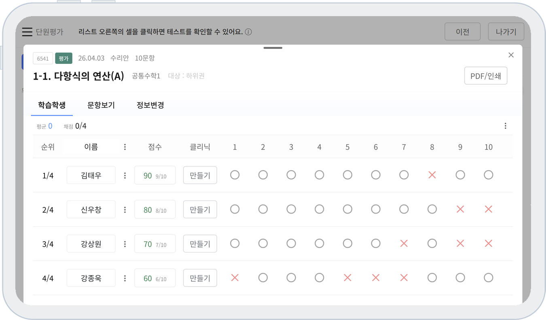Toggle 강종욱's wrong mark on question 1
The height and width of the screenshot is (320, 546).
click(x=235, y=278)
